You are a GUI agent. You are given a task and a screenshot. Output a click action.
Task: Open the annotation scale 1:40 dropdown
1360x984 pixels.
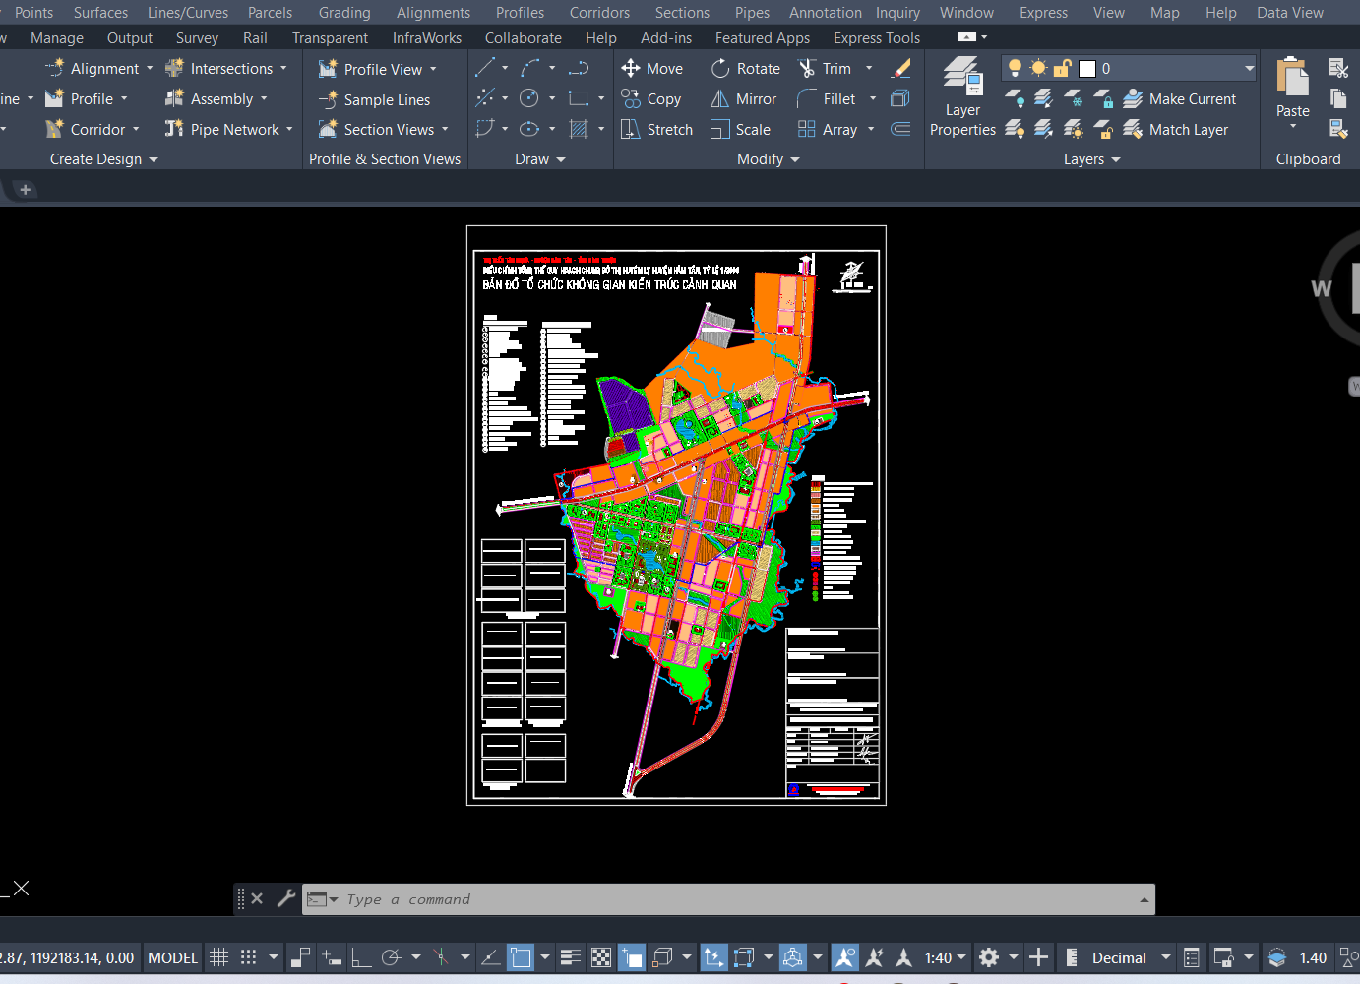946,957
